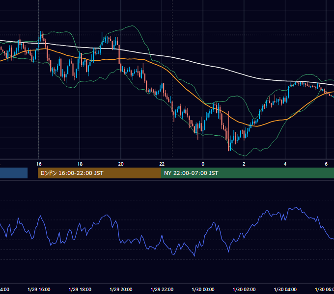Click the '1/29 16:00' time label
The height and width of the screenshot is (294, 334).
[39, 289]
